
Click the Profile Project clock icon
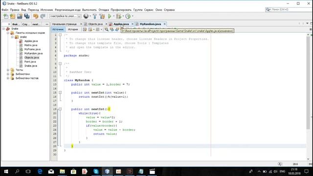(x=128, y=16)
